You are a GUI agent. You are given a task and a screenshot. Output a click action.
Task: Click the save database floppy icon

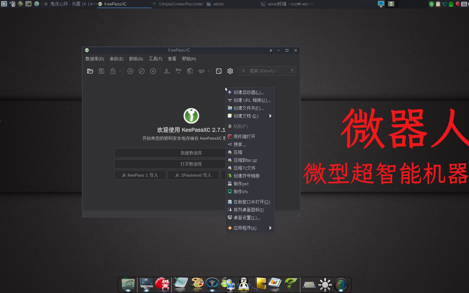[x=102, y=71]
